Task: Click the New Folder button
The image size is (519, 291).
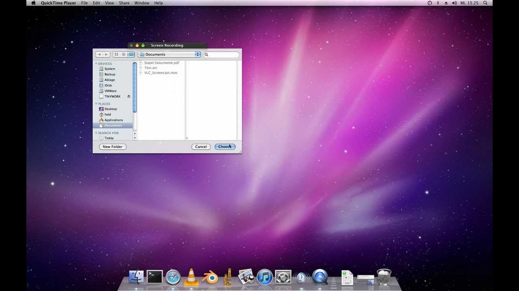Action: 113,147
